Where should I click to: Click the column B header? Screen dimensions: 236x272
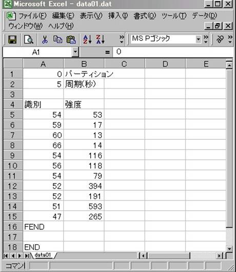[x=84, y=64]
